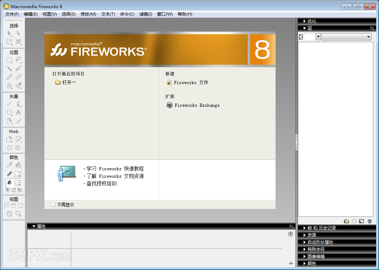The image size is (379, 270).
Task: Open the 修改(M) menu
Action: 88,14
